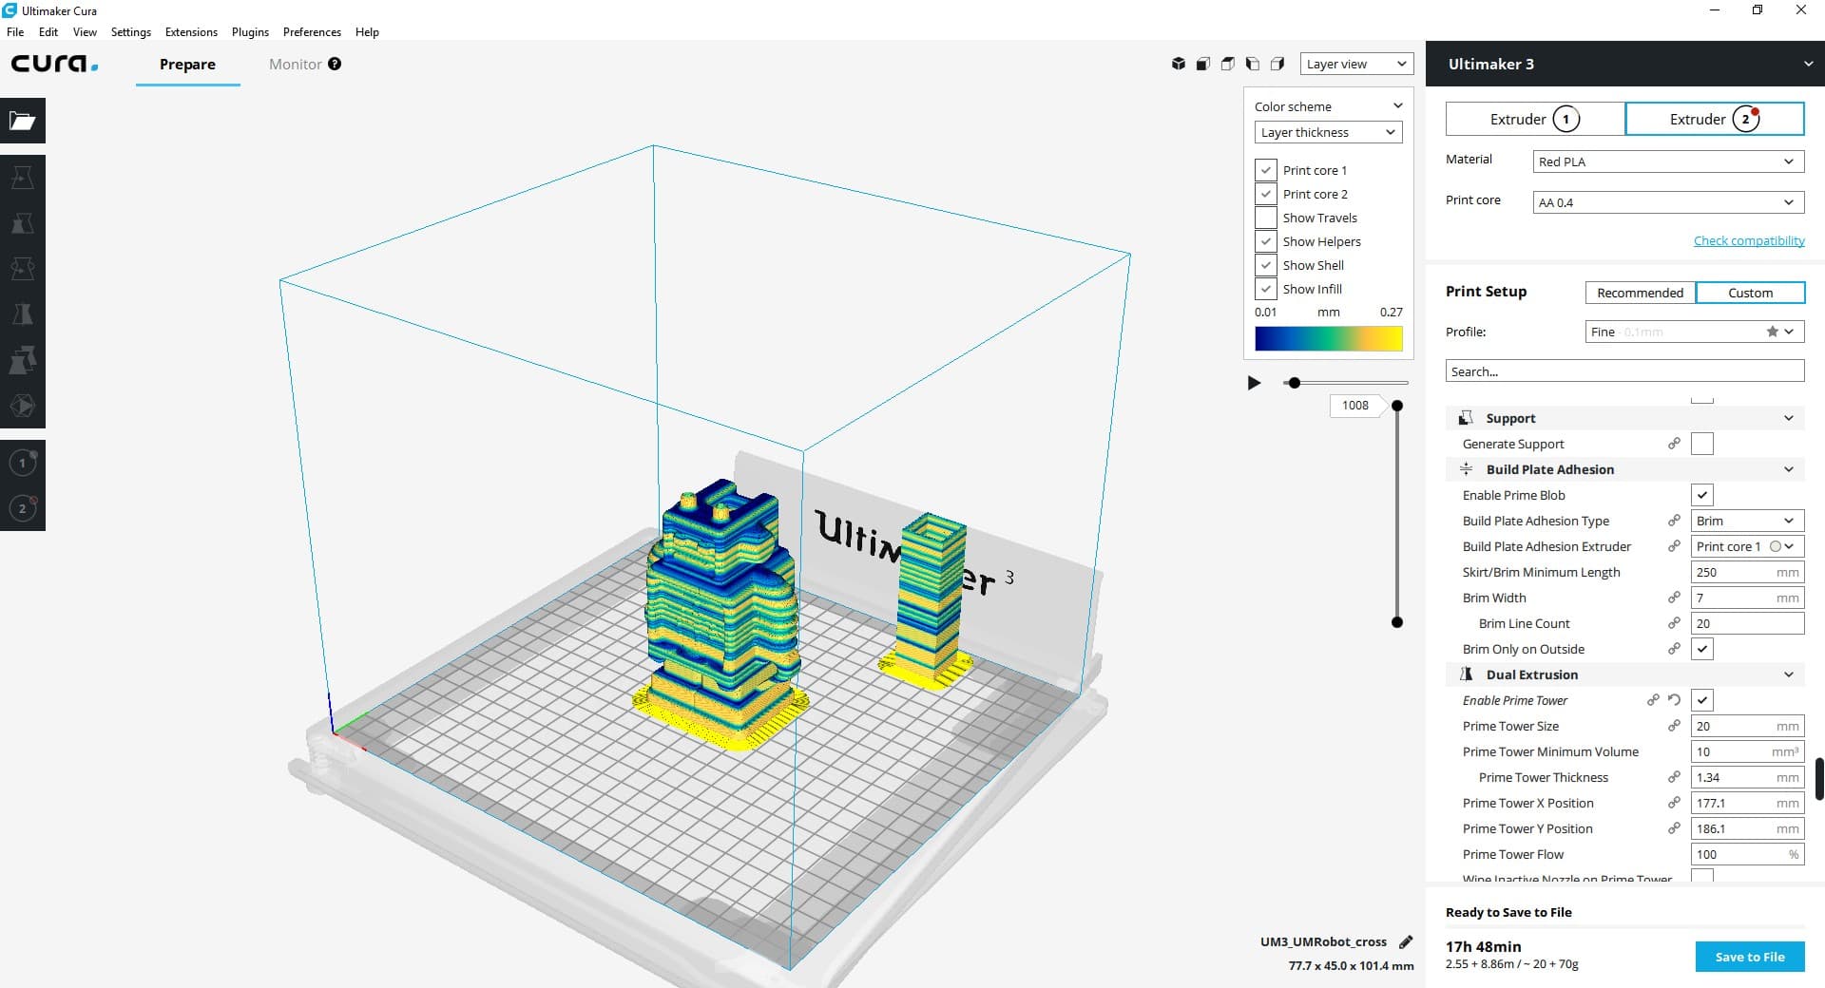Open file with the folder icon
1825x988 pixels.
[23, 121]
